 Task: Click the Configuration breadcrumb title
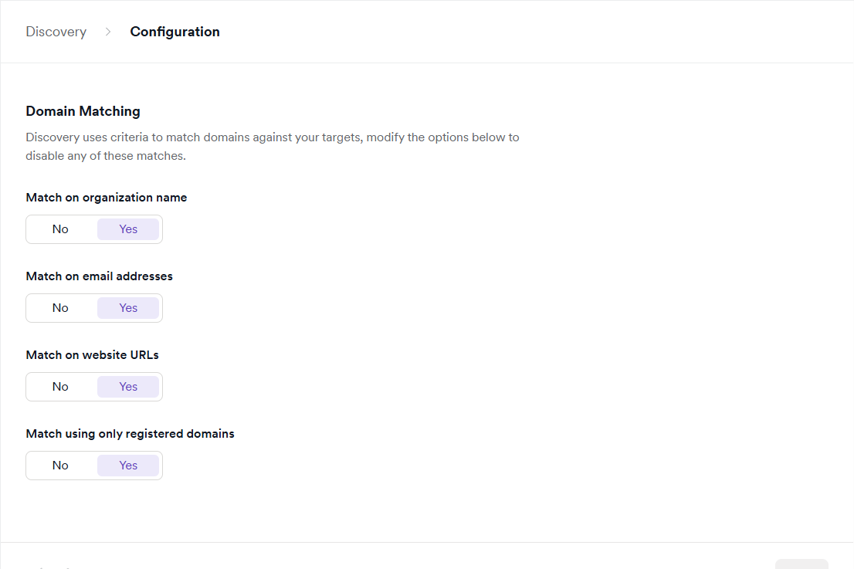pos(175,32)
